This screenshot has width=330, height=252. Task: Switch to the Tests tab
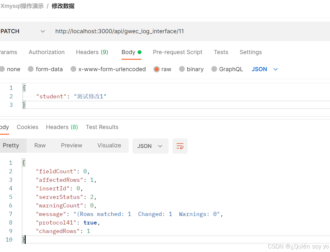click(221, 52)
